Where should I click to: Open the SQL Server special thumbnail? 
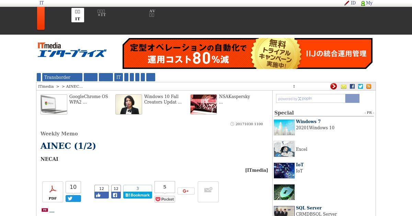pyautogui.click(x=284, y=211)
